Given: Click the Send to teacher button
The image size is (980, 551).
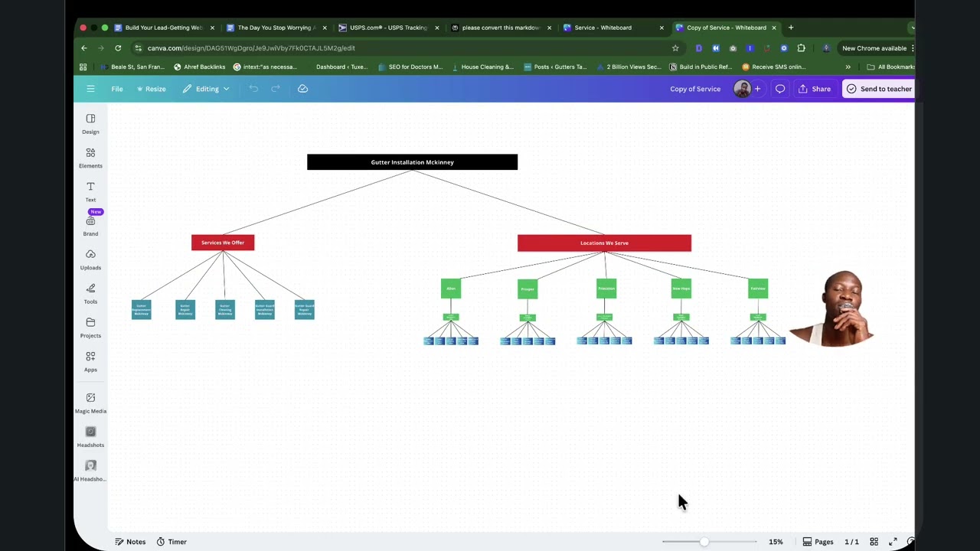Looking at the screenshot, I should pos(879,89).
